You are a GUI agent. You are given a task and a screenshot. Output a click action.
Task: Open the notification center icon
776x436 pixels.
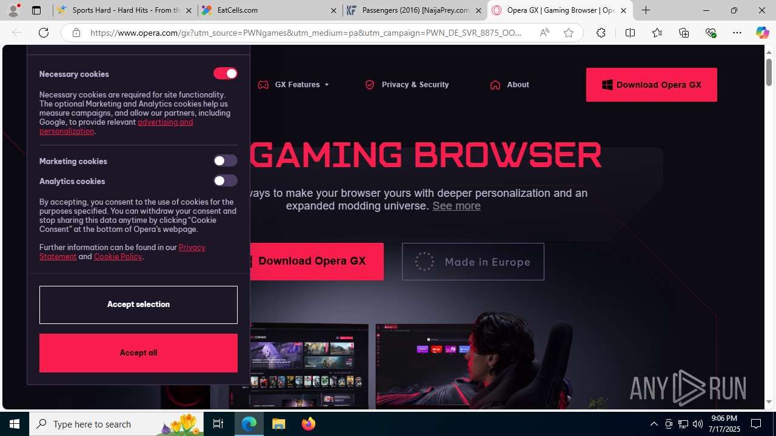tap(756, 424)
